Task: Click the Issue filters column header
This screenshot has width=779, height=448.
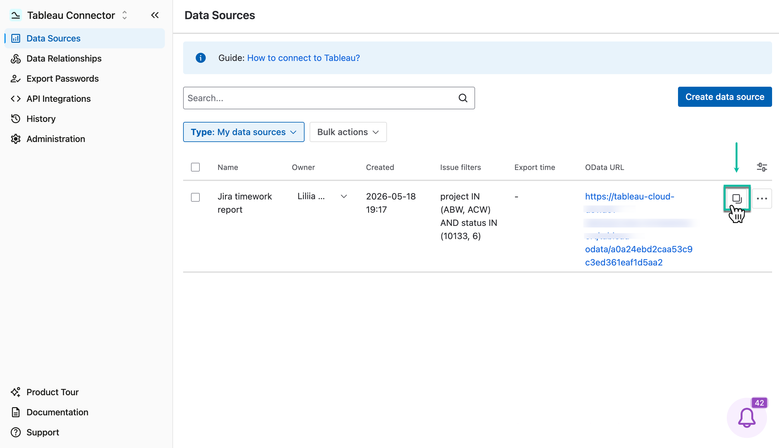Action: click(461, 167)
